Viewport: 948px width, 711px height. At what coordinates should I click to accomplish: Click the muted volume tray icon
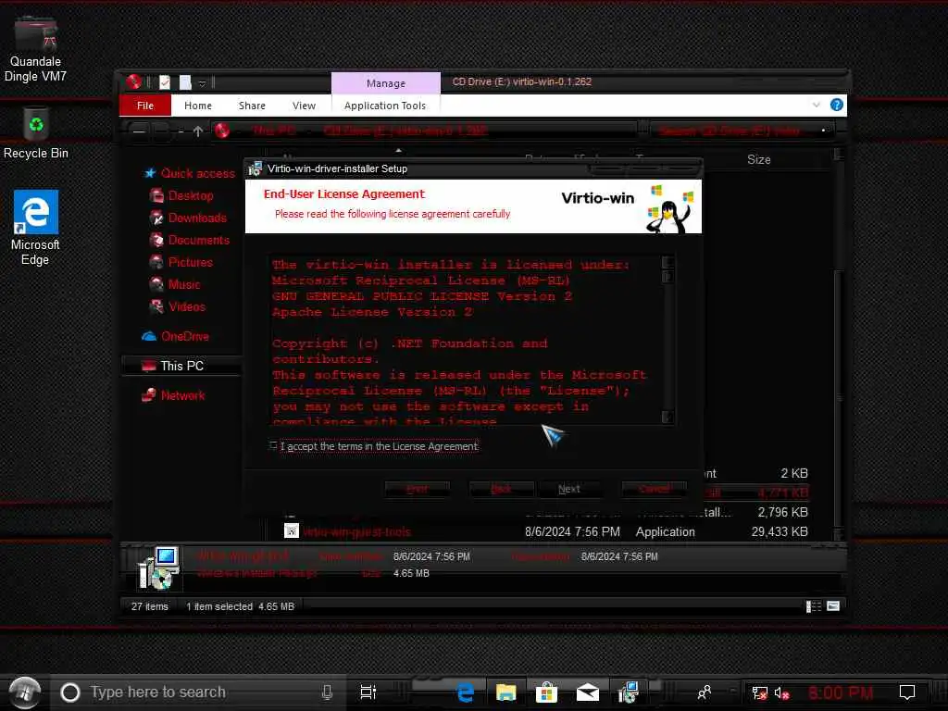pyautogui.click(x=781, y=692)
